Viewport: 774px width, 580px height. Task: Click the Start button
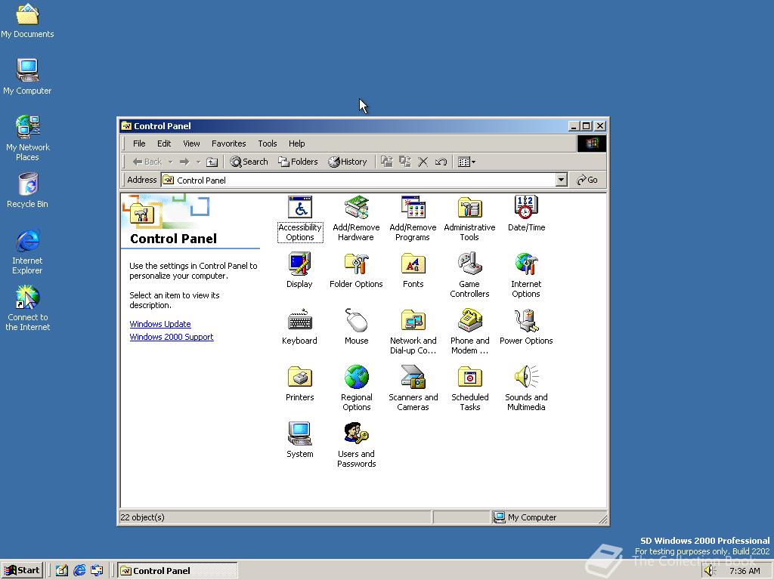pos(22,571)
